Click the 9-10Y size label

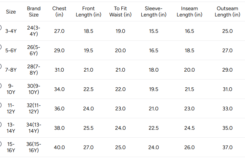[11, 89]
